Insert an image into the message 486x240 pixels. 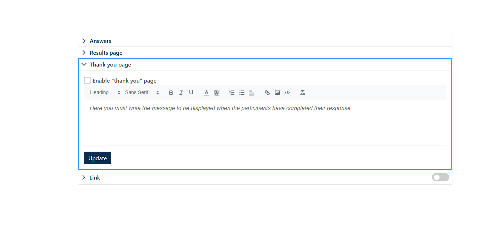click(x=277, y=93)
